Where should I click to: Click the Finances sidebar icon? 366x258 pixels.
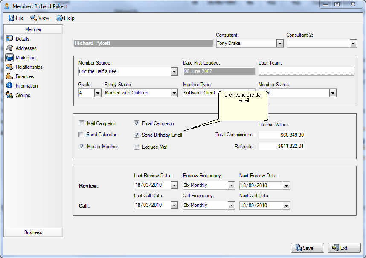9,76
